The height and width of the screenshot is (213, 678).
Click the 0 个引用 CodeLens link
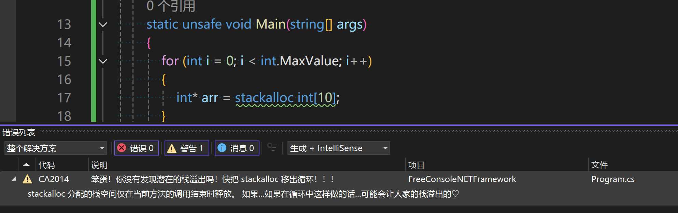(x=171, y=6)
